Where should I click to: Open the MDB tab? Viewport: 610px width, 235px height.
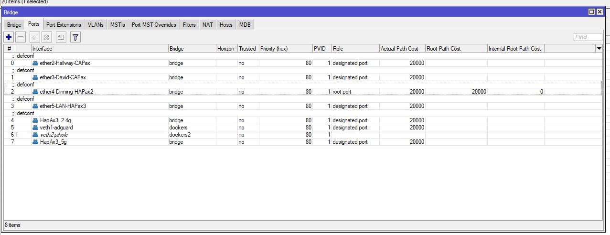pyautogui.click(x=246, y=25)
